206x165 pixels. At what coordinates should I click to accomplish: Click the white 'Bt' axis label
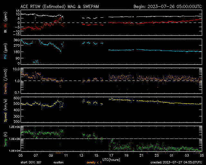[x=5, y=31]
